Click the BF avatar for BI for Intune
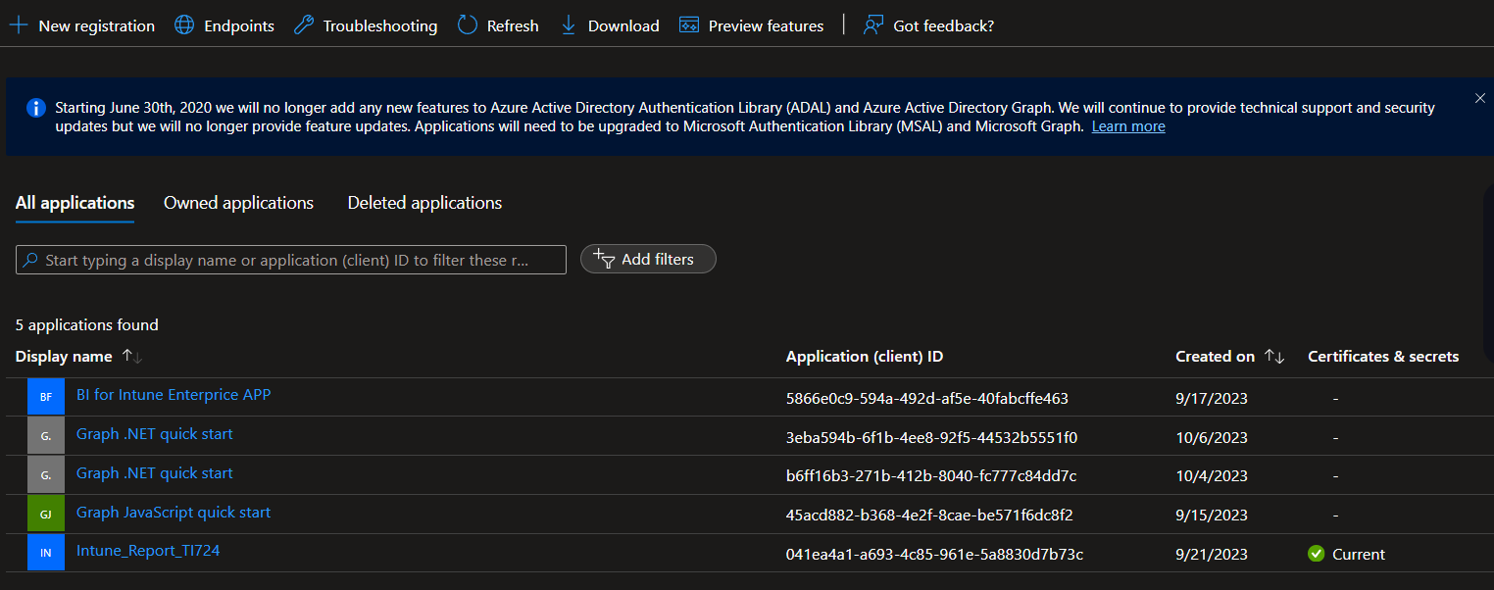This screenshot has width=1494, height=590. (x=45, y=396)
